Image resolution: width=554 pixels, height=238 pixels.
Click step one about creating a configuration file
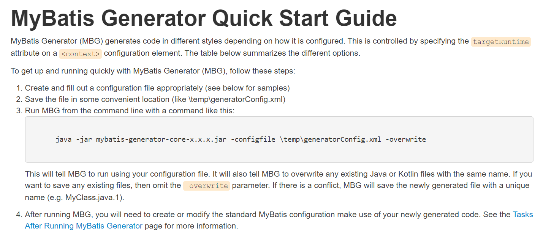tap(114, 88)
